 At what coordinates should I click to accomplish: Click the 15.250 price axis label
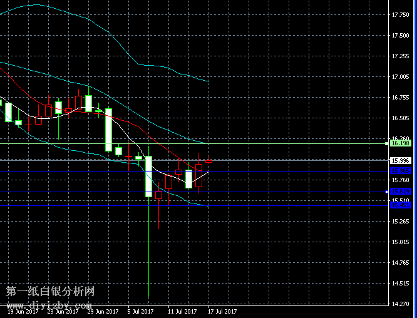coord(400,222)
